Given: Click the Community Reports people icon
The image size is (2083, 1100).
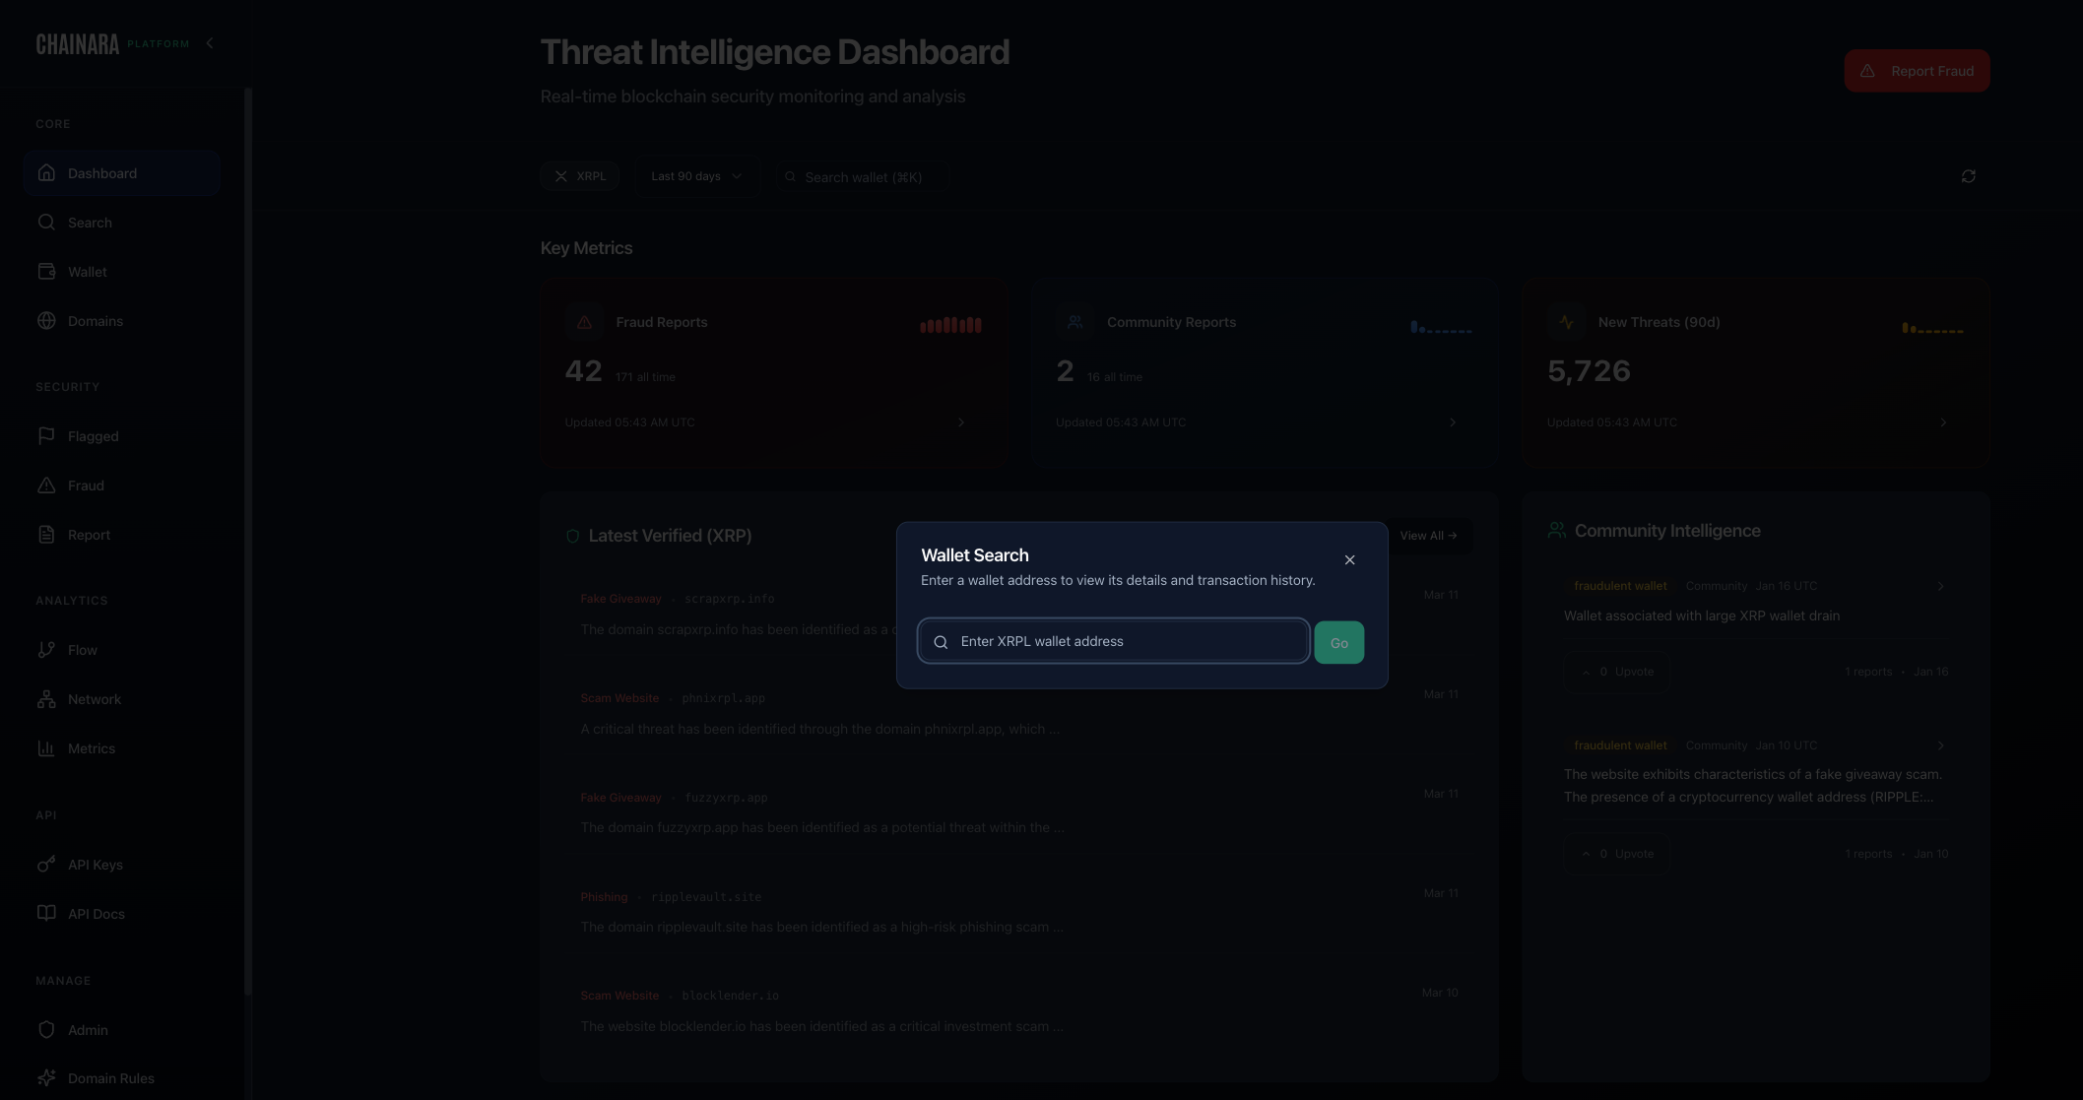Looking at the screenshot, I should click(x=1074, y=322).
